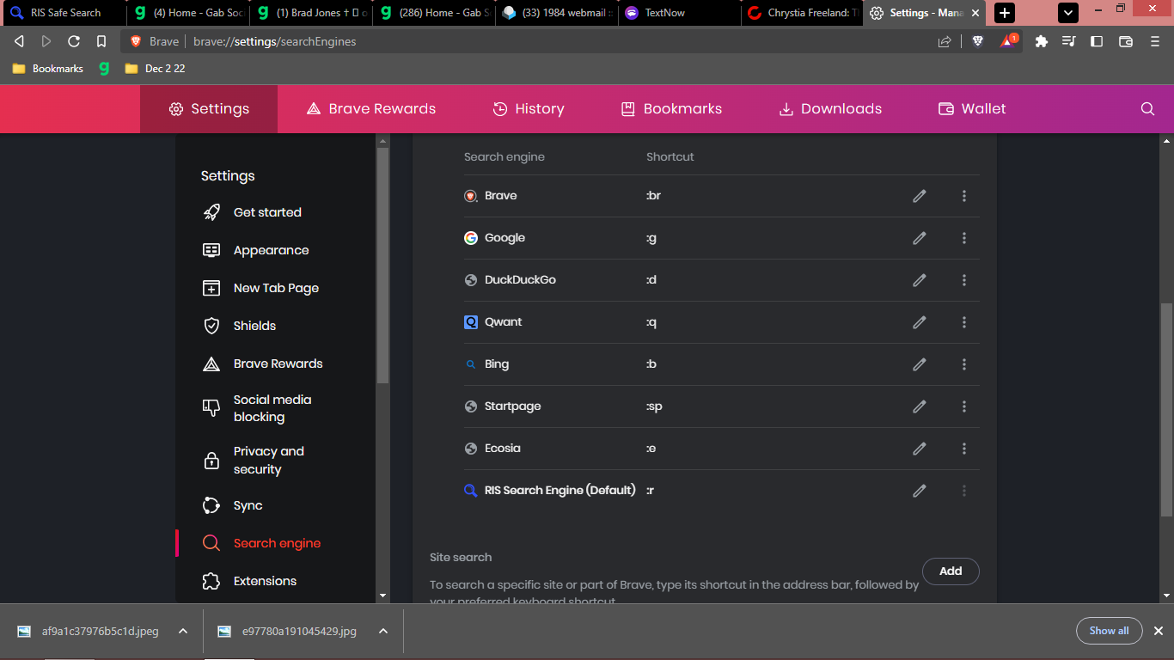Image resolution: width=1174 pixels, height=660 pixels.
Task: Select Shields in the settings sidebar
Action: click(254, 326)
